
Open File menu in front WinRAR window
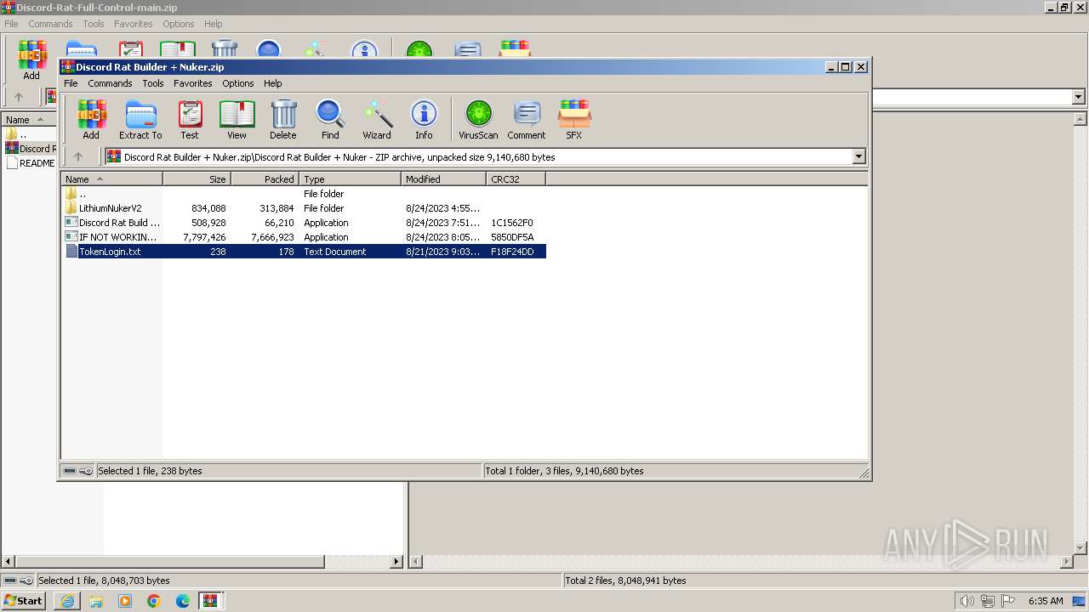point(71,83)
